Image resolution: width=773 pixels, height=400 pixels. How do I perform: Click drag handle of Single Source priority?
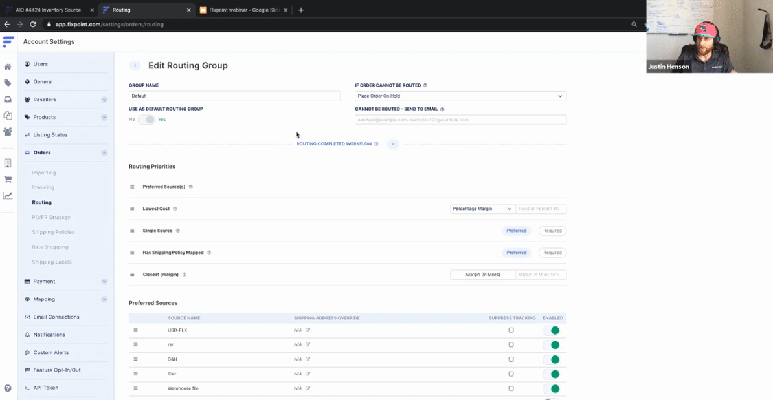click(x=132, y=231)
